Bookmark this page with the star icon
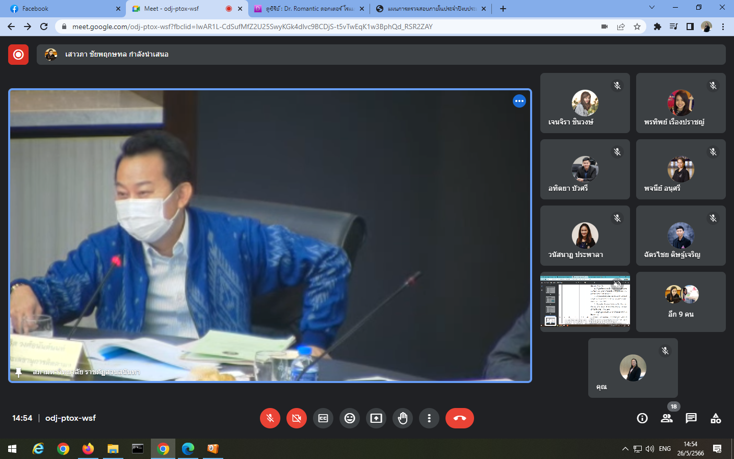The height and width of the screenshot is (459, 734). click(x=637, y=27)
